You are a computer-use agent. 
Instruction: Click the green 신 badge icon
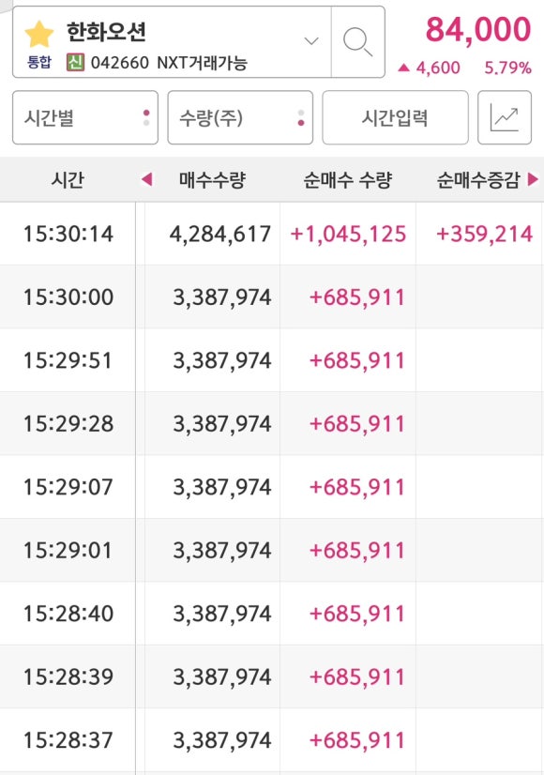point(76,63)
